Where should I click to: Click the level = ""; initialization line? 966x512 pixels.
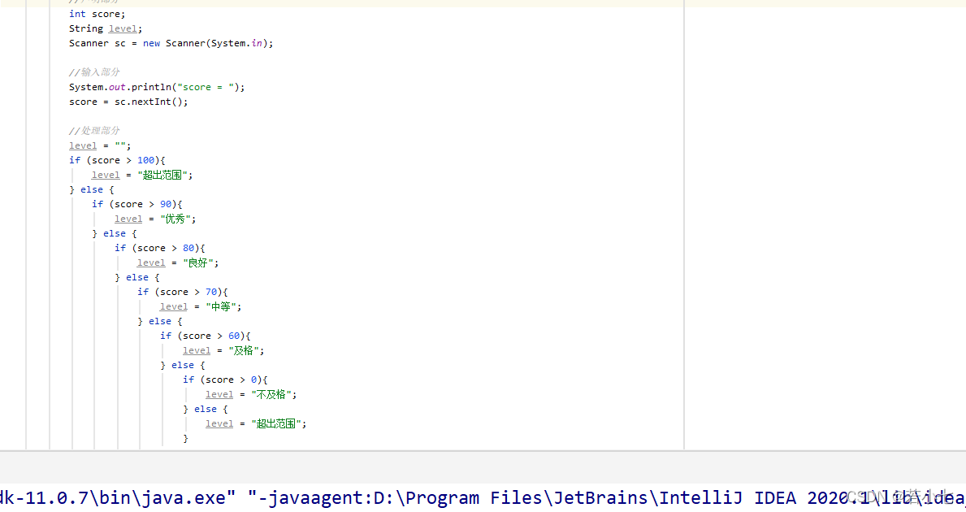pyautogui.click(x=100, y=145)
